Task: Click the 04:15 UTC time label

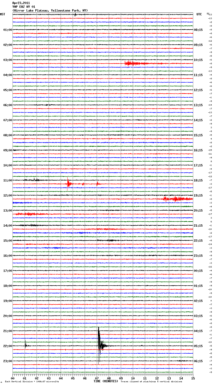Action: [198, 331]
